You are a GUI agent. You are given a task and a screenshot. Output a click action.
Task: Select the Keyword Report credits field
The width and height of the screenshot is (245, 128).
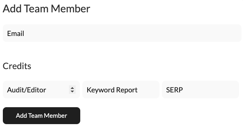tap(121, 90)
